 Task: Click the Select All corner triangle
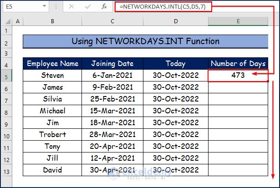coord(8,21)
